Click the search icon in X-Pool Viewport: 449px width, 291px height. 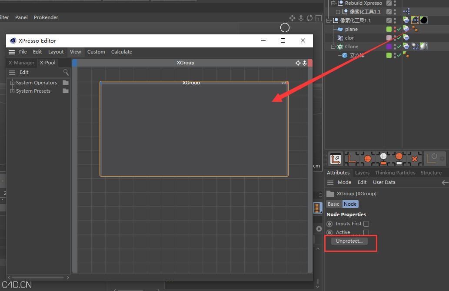(x=66, y=72)
